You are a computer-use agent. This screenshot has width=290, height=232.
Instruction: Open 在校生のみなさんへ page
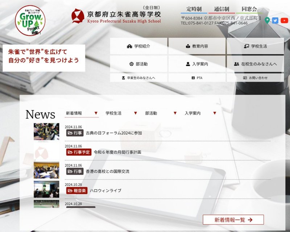tap(255, 64)
